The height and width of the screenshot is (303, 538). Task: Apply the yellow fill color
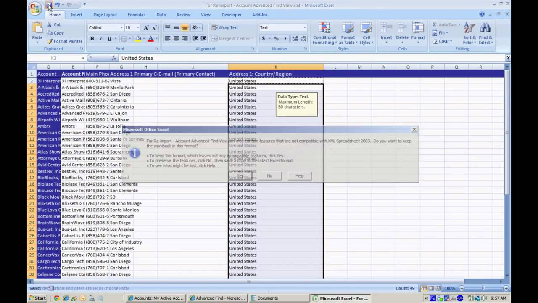[138, 39]
